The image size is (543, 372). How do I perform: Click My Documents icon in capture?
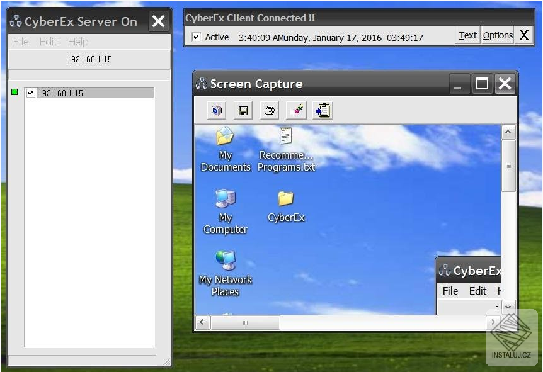225,137
